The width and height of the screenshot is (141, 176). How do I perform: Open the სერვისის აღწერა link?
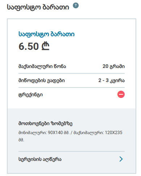pyautogui.click(x=40, y=159)
